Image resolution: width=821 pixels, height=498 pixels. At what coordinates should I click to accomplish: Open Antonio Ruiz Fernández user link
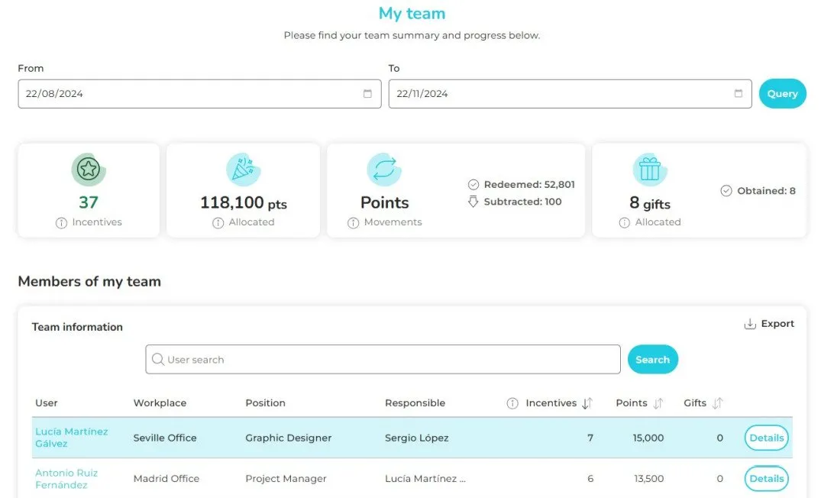pyautogui.click(x=66, y=478)
